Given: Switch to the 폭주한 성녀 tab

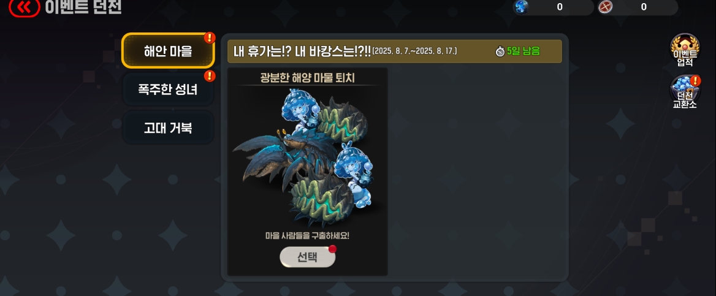Looking at the screenshot, I should point(168,89).
